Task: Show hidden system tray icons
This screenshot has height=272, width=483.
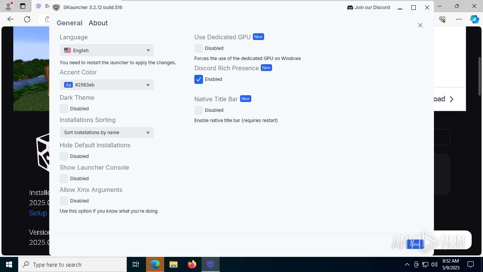Action: [x=407, y=264]
